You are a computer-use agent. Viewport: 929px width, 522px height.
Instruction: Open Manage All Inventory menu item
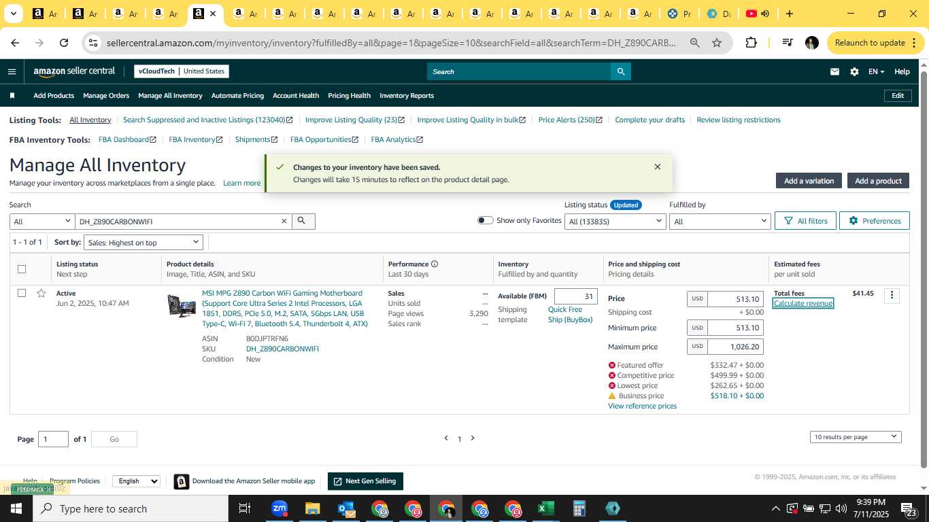(x=170, y=96)
